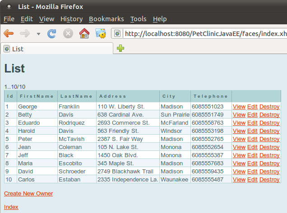Edit owner George Franklin

(252, 106)
